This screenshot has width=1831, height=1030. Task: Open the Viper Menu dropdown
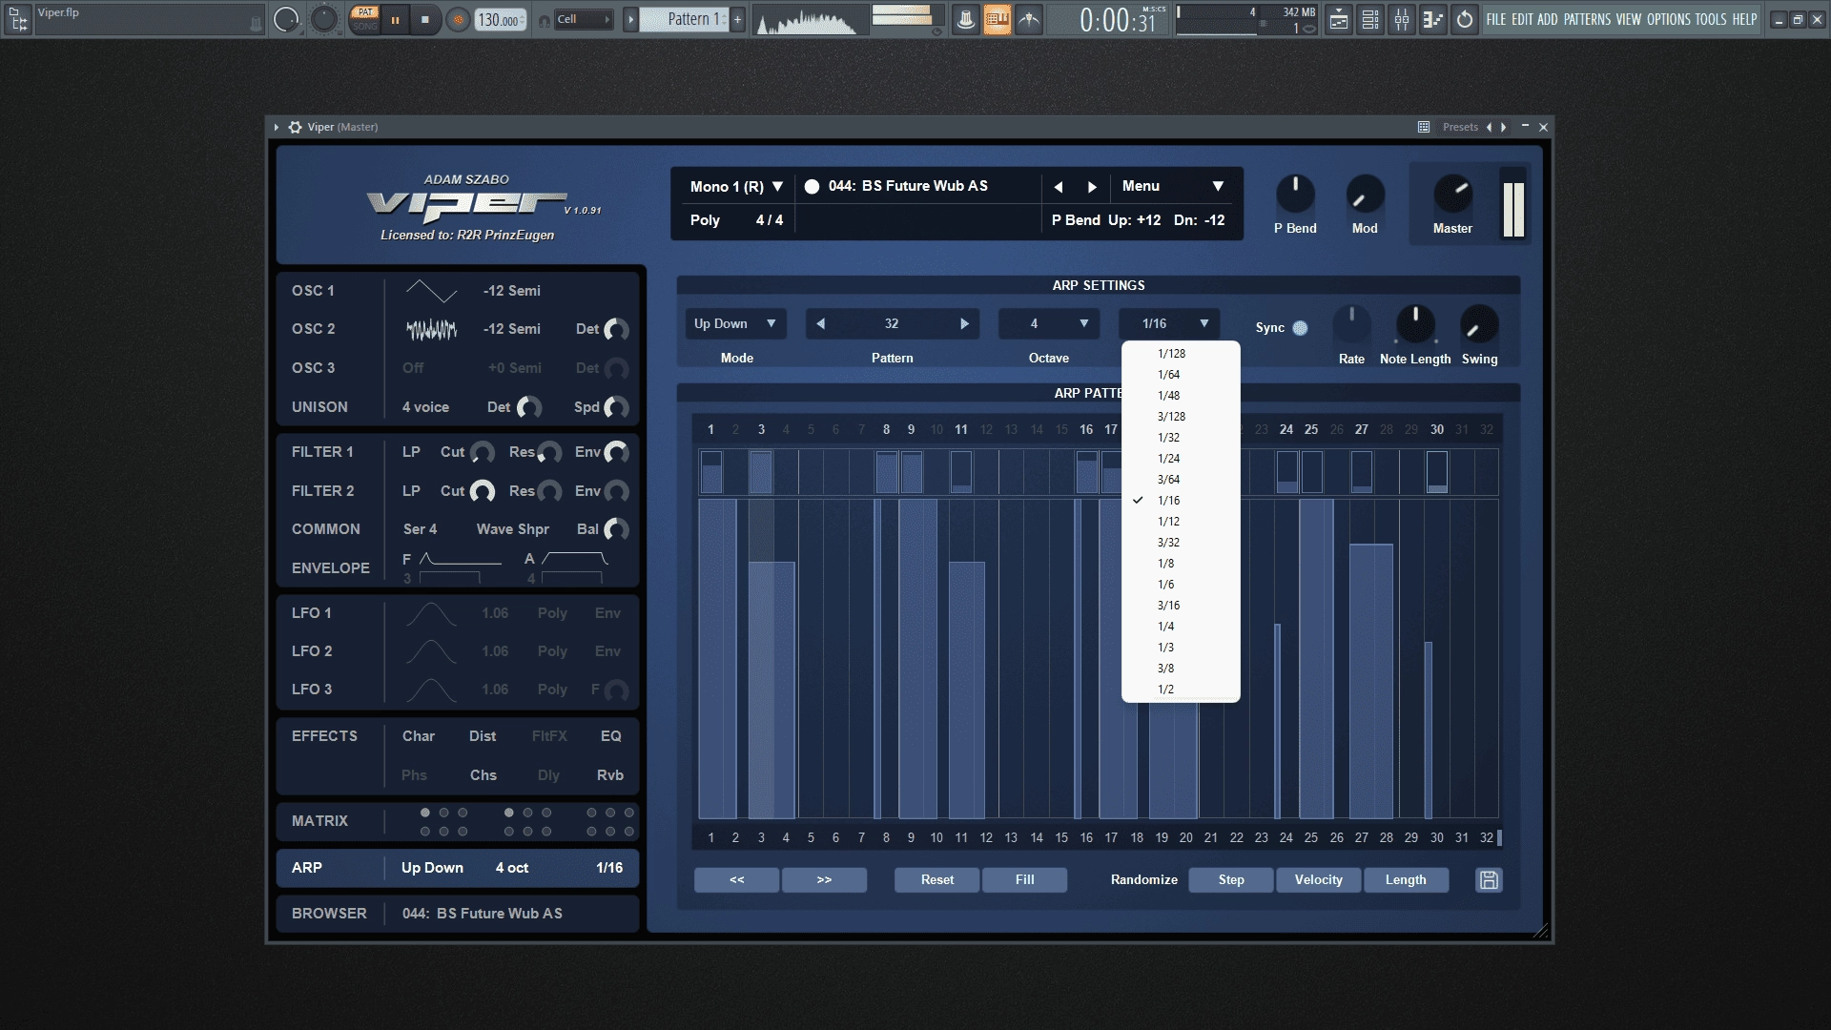click(x=1172, y=186)
